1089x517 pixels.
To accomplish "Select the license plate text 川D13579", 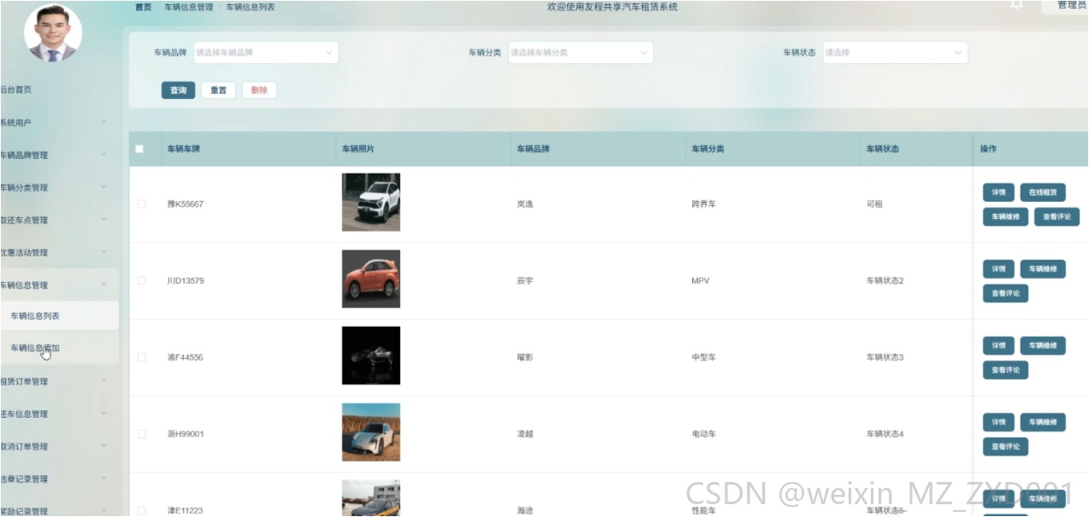I will (186, 281).
